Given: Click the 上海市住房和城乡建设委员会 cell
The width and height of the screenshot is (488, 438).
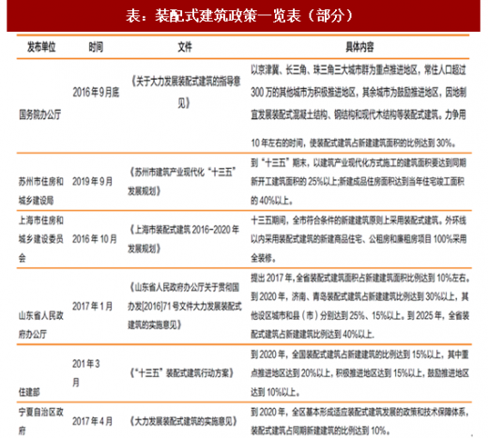Looking at the screenshot, I should [41, 239].
